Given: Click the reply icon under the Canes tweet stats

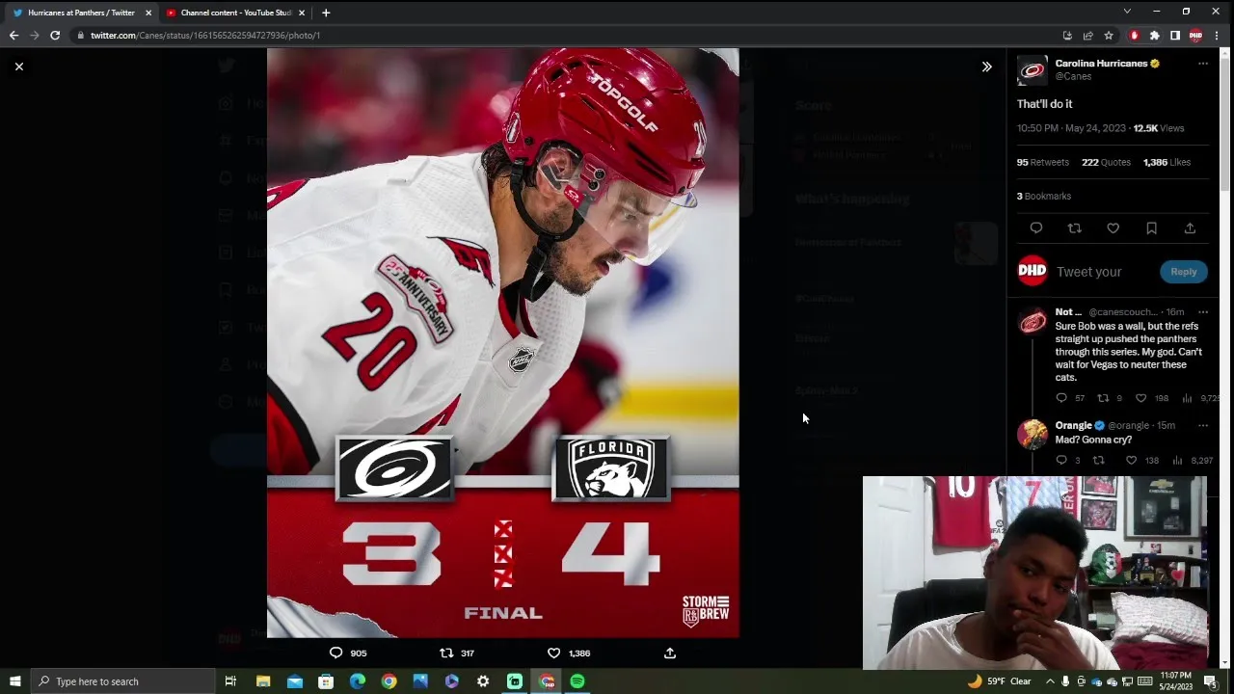Looking at the screenshot, I should point(1036,228).
